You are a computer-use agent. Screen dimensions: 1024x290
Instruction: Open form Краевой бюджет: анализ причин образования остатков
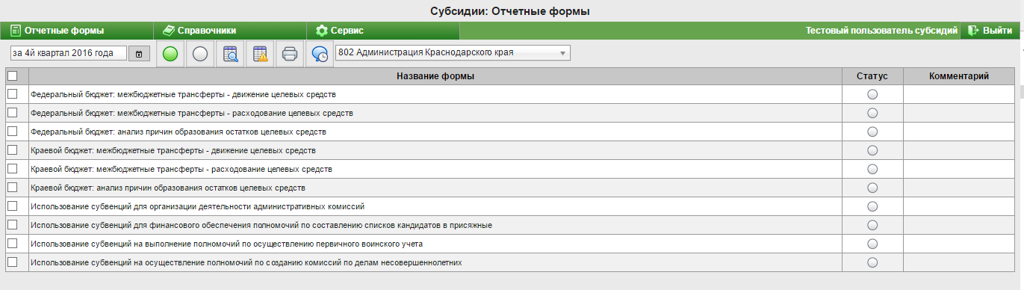pos(167,188)
